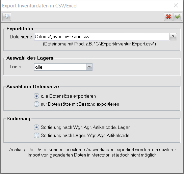The image size is (184, 174).
Task: Click the 'Lager' field label
Action: (x=16, y=67)
